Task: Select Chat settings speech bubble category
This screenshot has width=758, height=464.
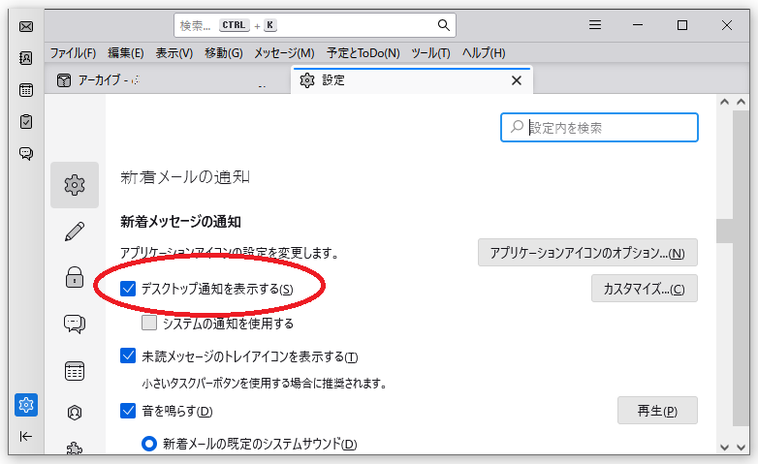Action: (x=75, y=324)
